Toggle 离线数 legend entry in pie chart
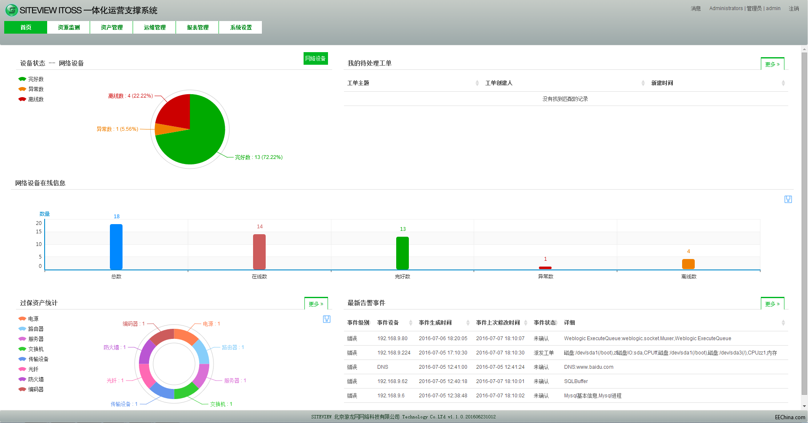Screen dimensions: 808x423 31,99
